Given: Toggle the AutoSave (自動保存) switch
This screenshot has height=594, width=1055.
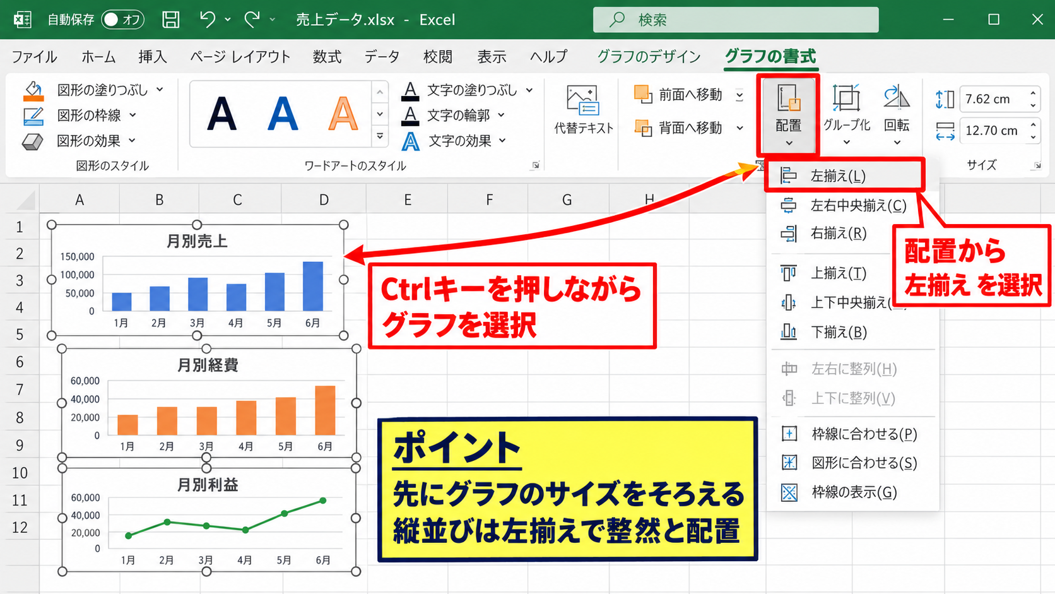Looking at the screenshot, I should 123,20.
